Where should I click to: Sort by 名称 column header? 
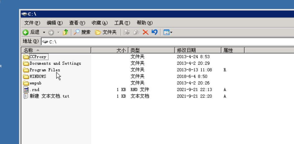(56, 50)
